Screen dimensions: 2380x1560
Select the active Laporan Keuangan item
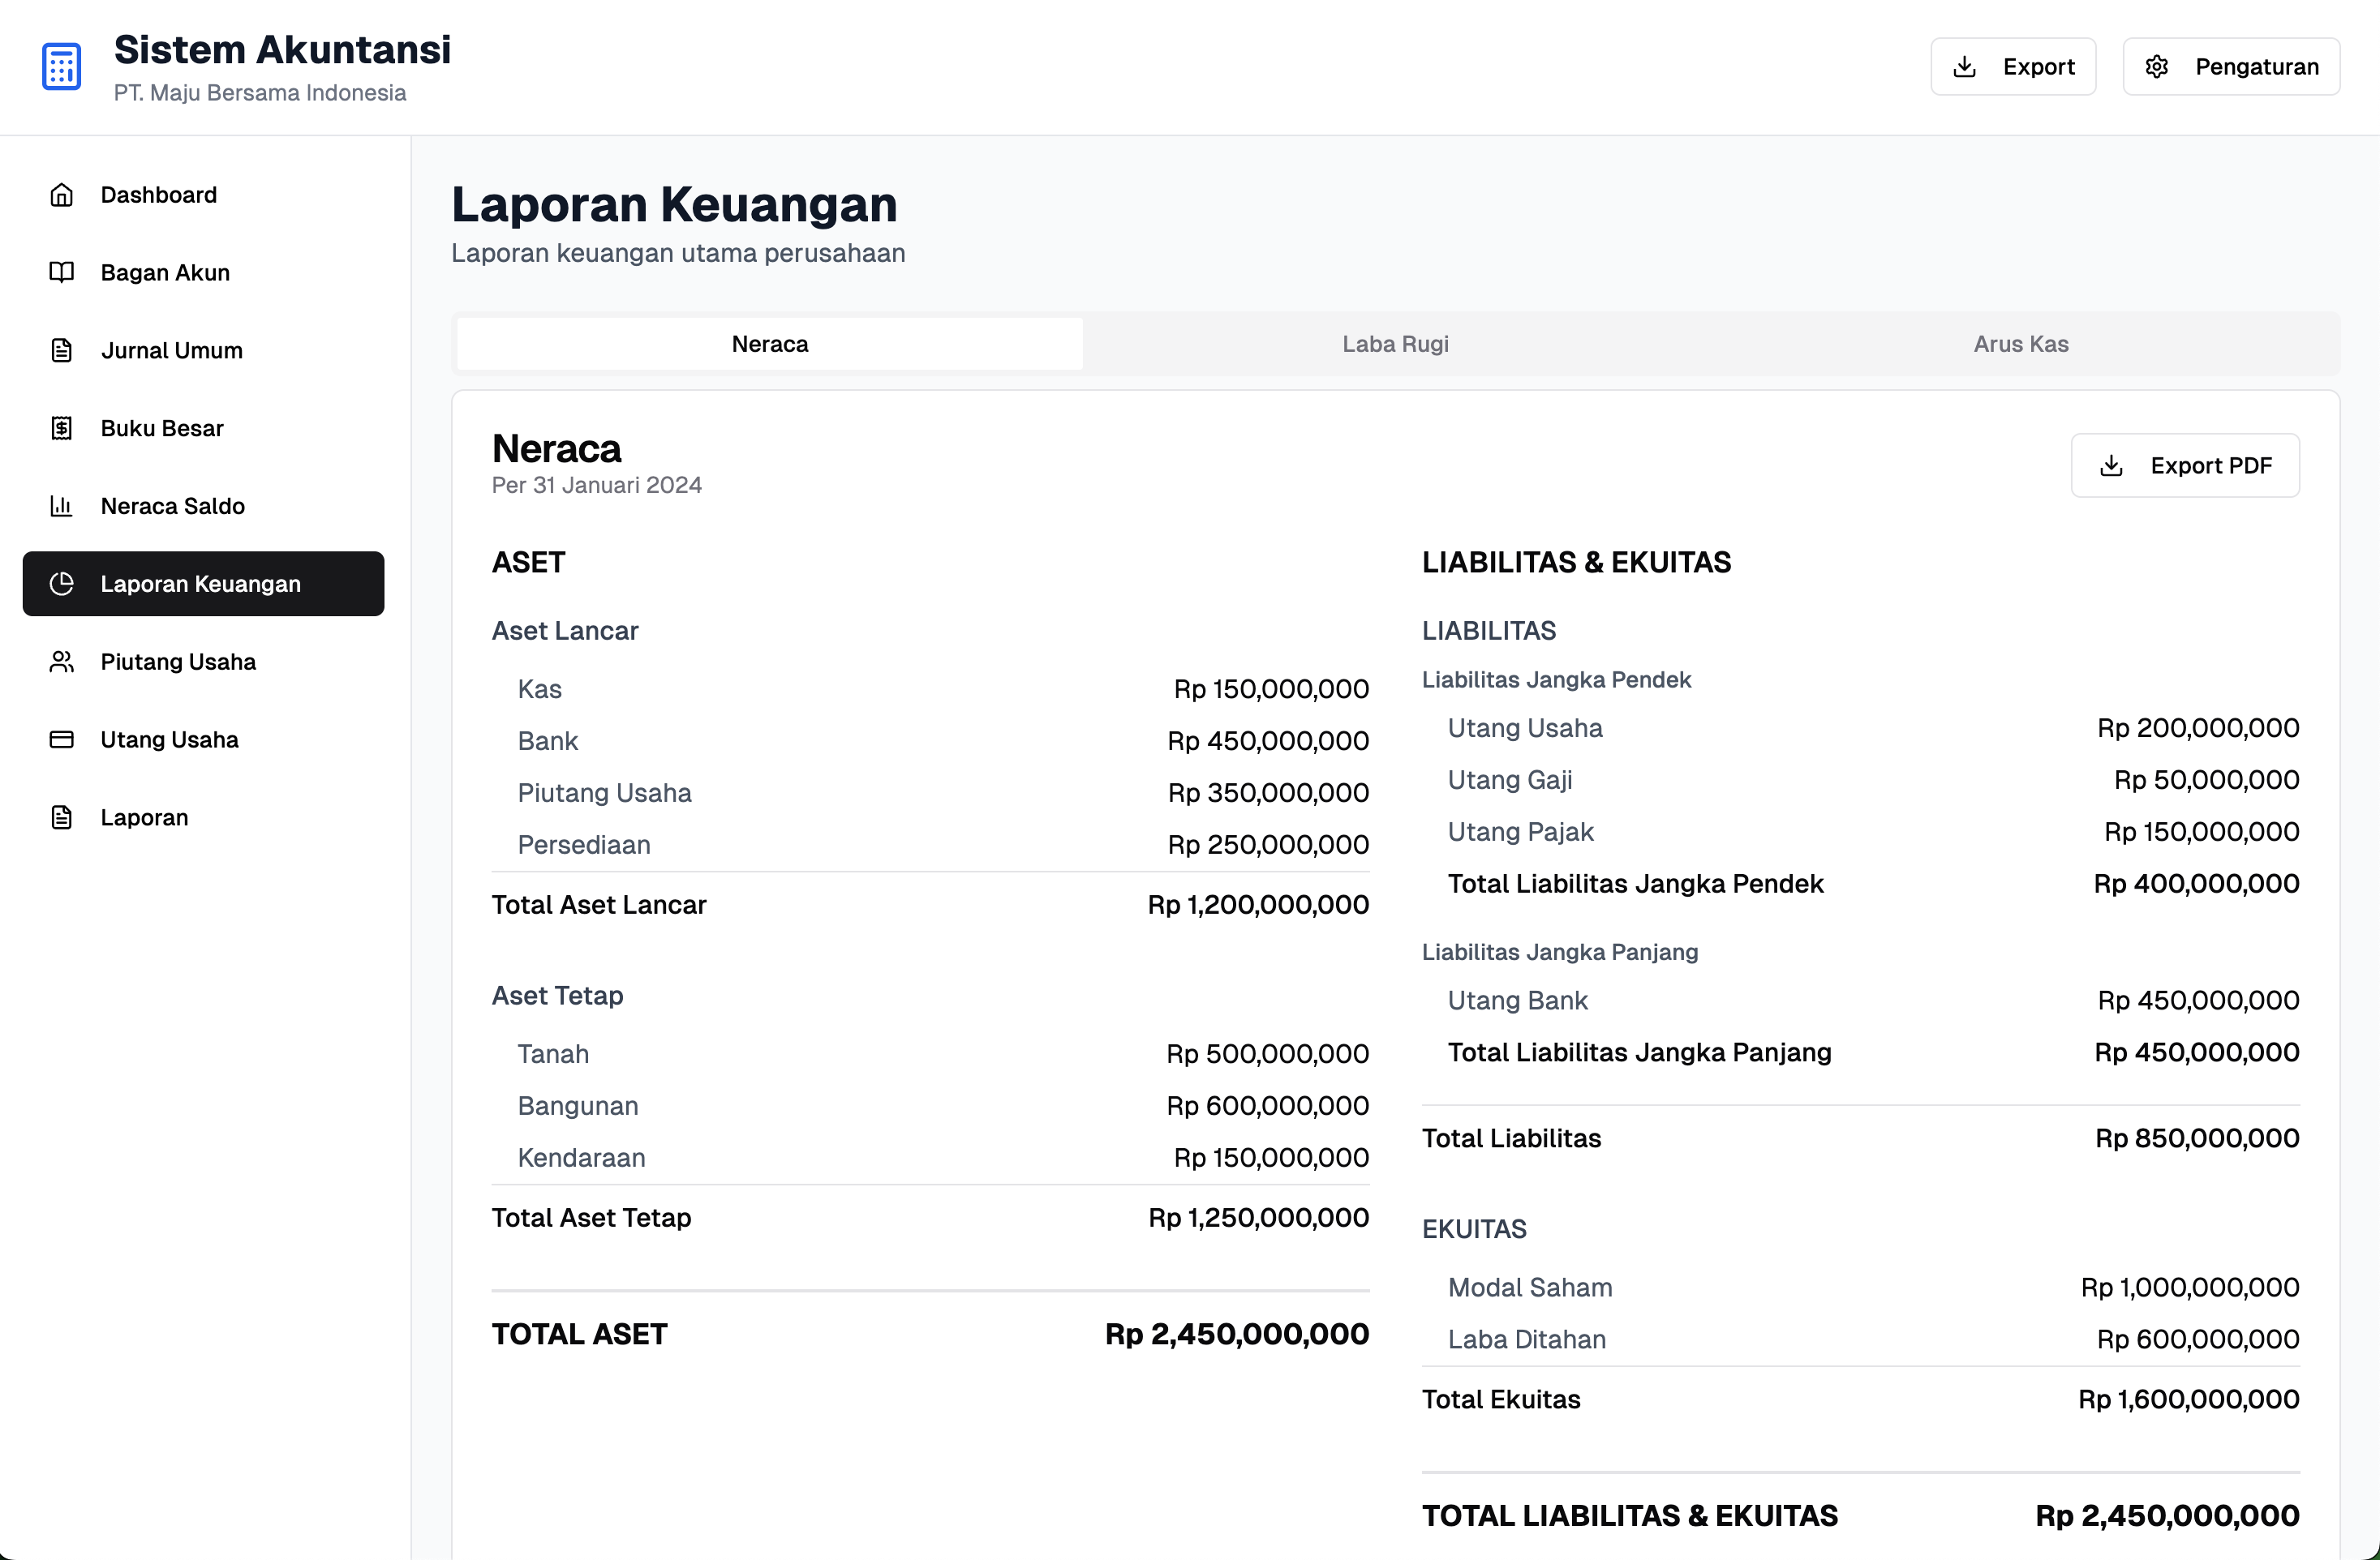coord(203,584)
